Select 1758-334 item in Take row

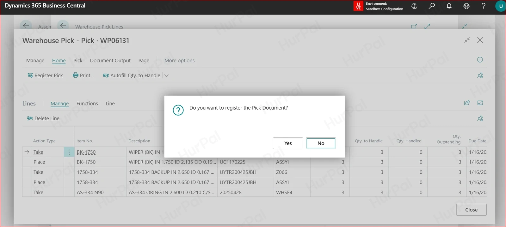tap(87, 172)
